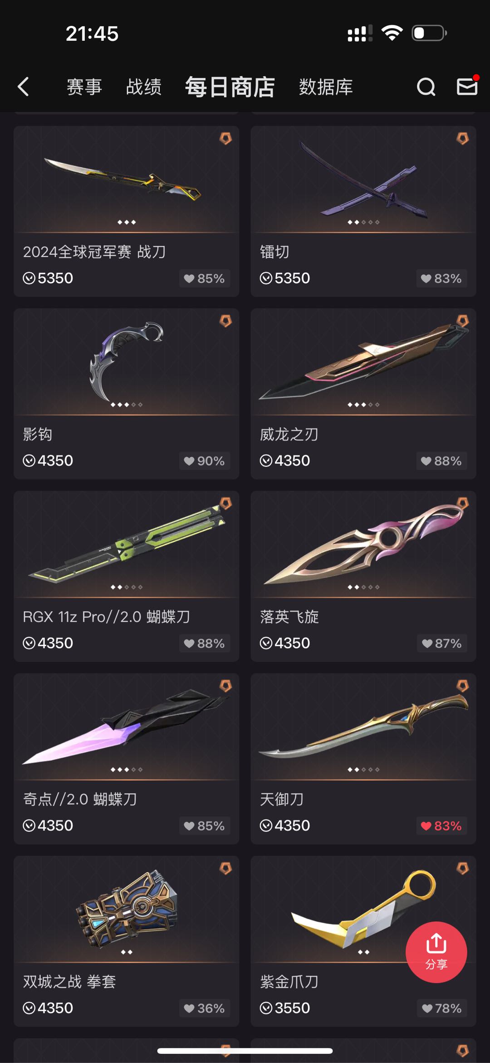Screen dimensions: 490x1063
Task: Open the mail inbox icon
Action: pos(467,86)
